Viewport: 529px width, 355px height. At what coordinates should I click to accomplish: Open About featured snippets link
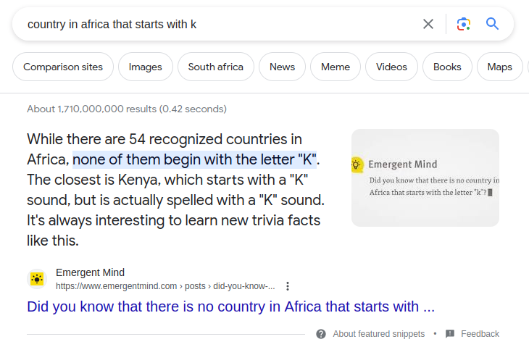click(x=378, y=334)
